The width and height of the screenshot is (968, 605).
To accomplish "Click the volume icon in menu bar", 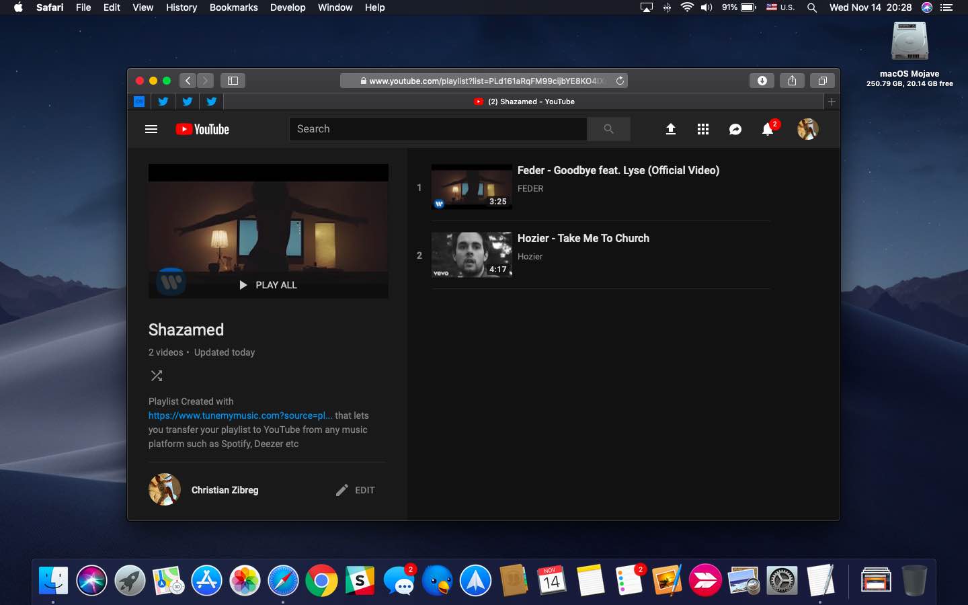I will tap(707, 7).
